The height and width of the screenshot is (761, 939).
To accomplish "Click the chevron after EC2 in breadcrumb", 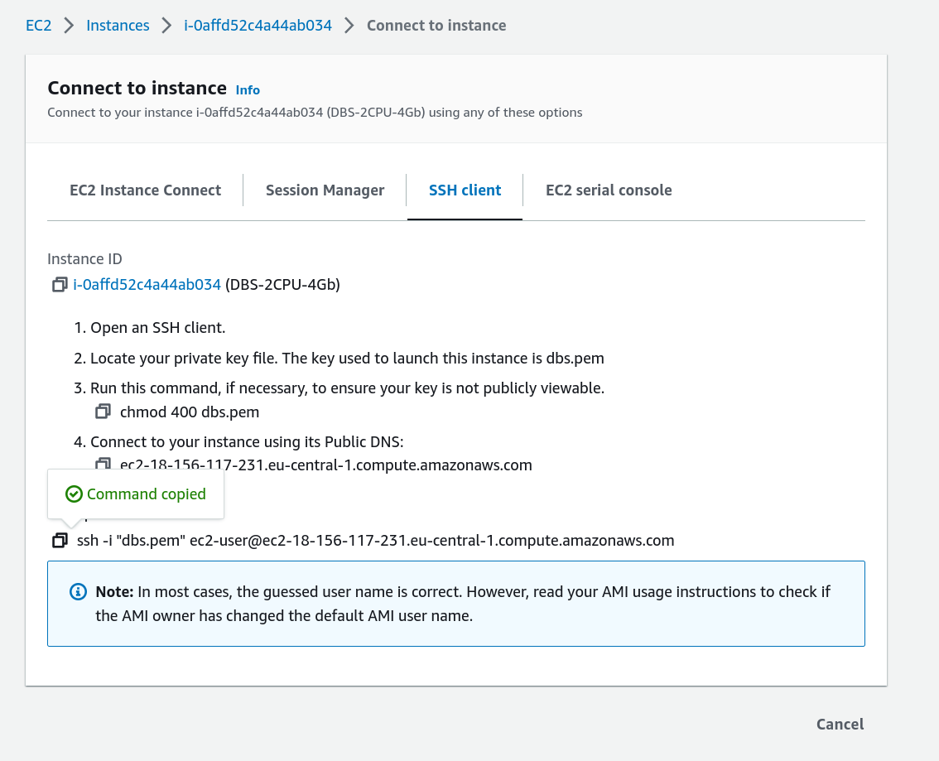I will coord(69,26).
